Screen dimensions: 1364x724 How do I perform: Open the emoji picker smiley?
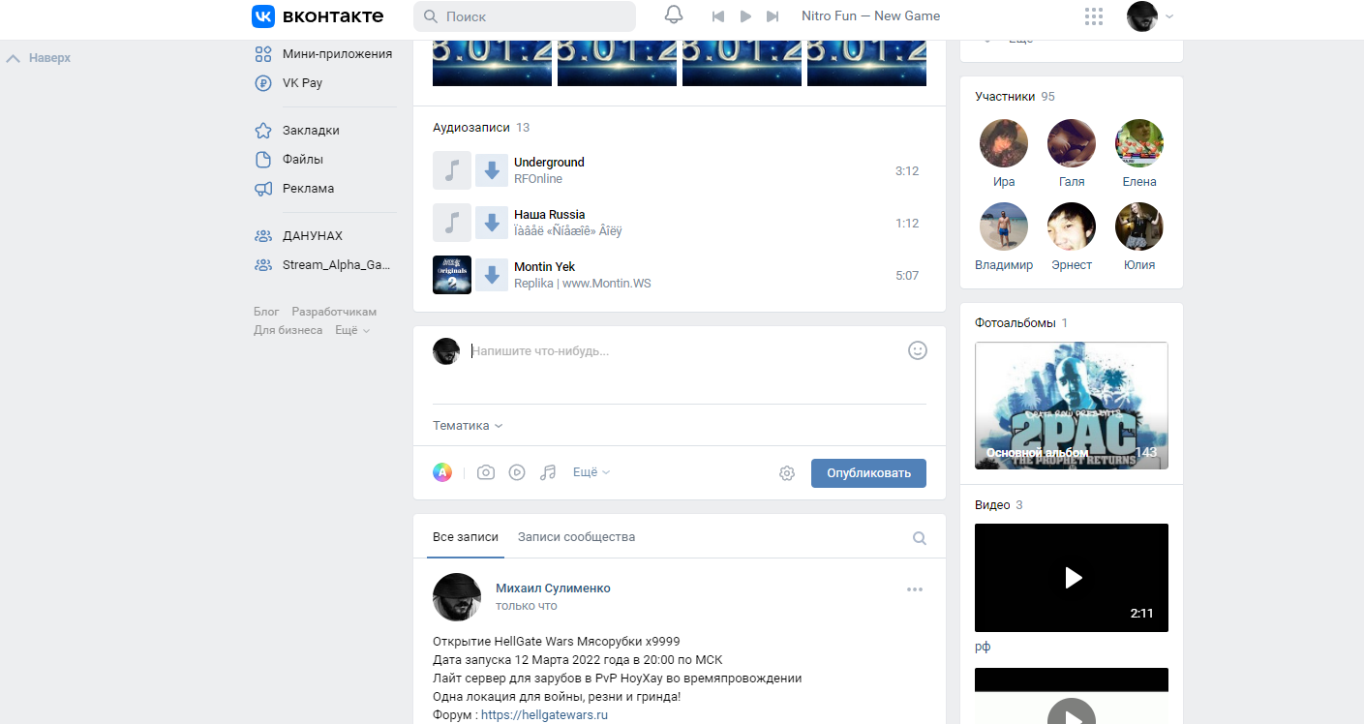point(918,350)
